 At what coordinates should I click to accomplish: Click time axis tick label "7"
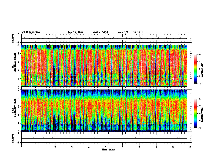139,147
